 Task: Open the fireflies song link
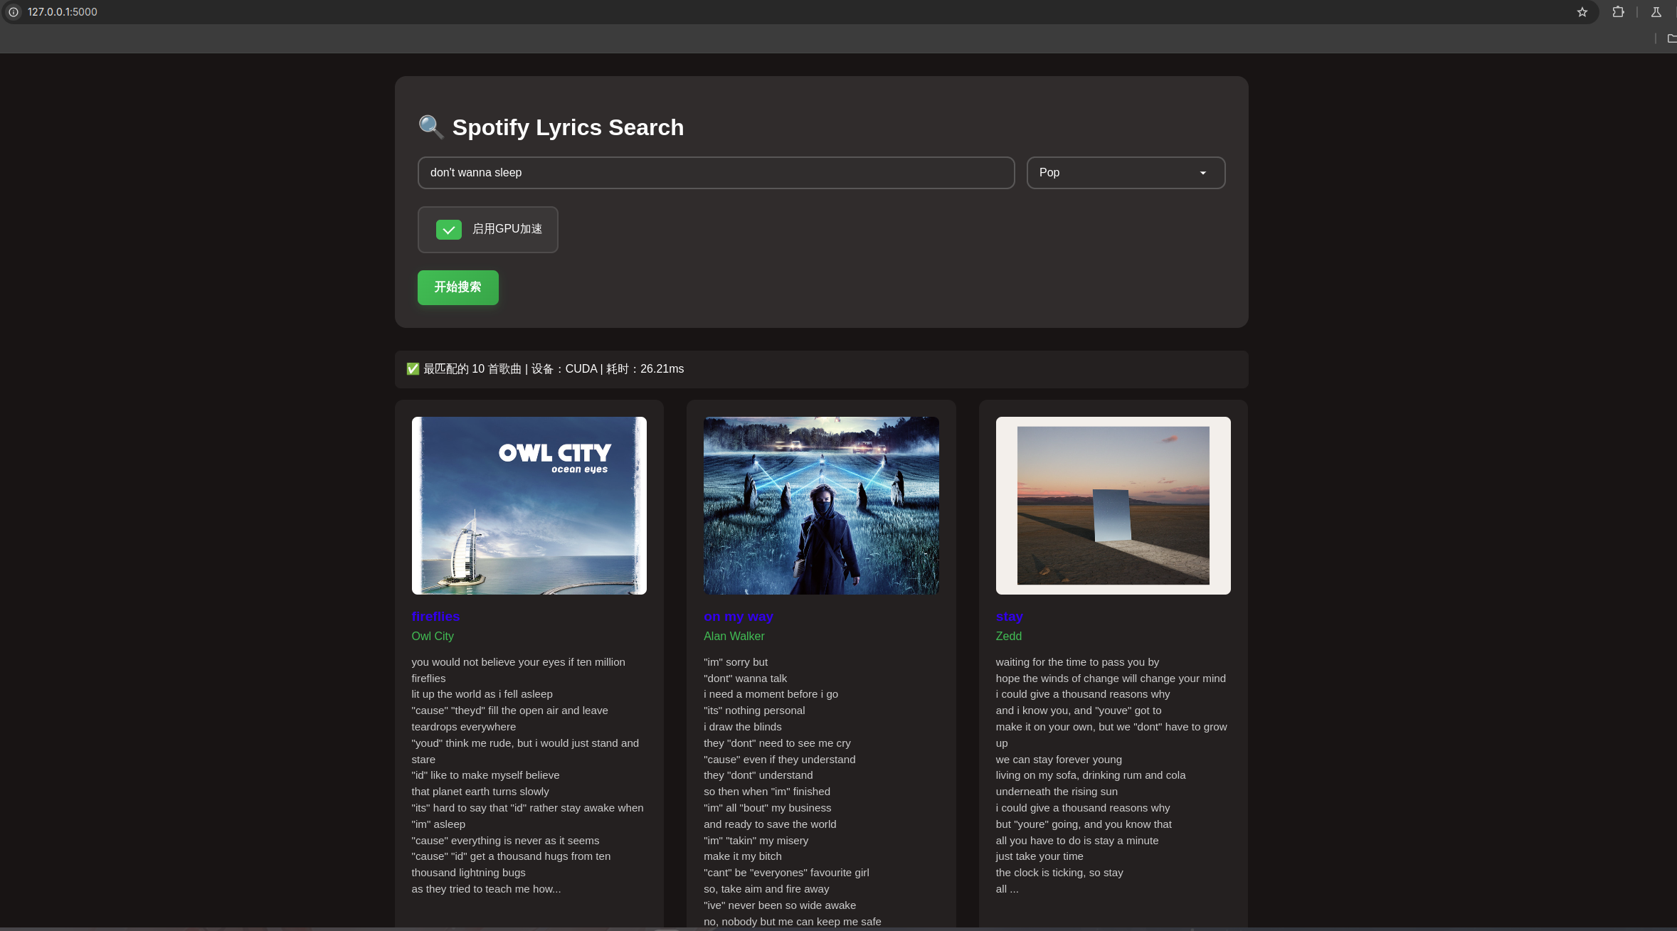(435, 617)
